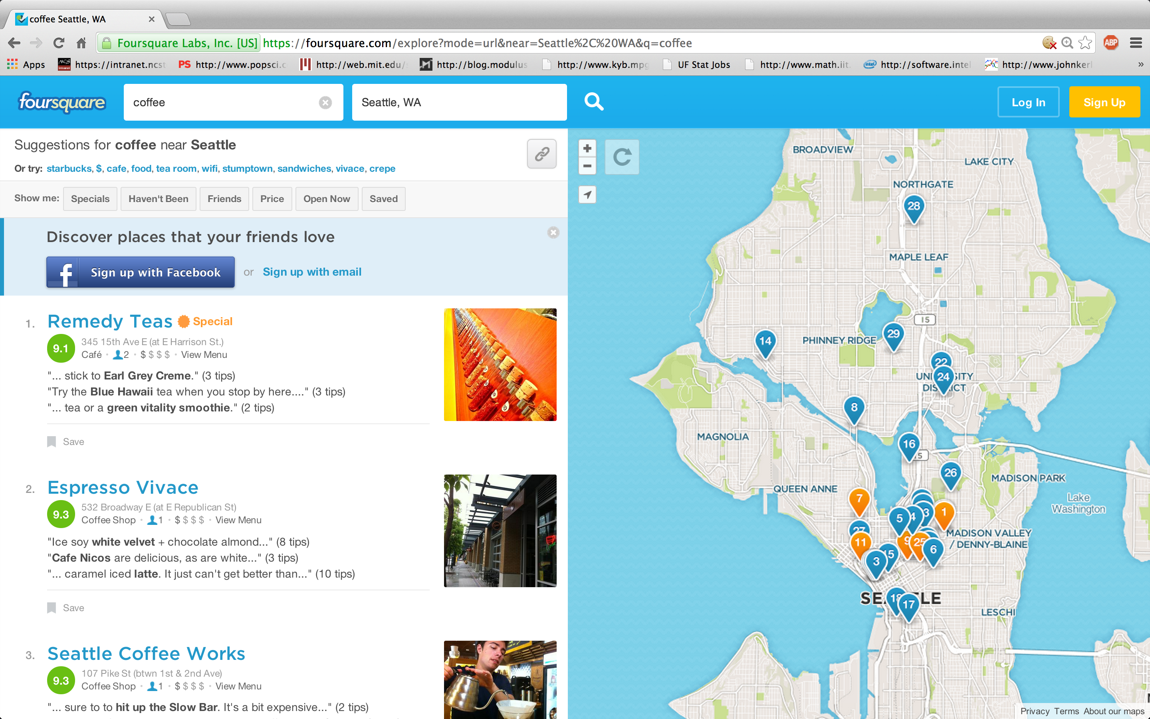This screenshot has height=719, width=1150.
Task: Redo search in this map area
Action: pyautogui.click(x=622, y=157)
